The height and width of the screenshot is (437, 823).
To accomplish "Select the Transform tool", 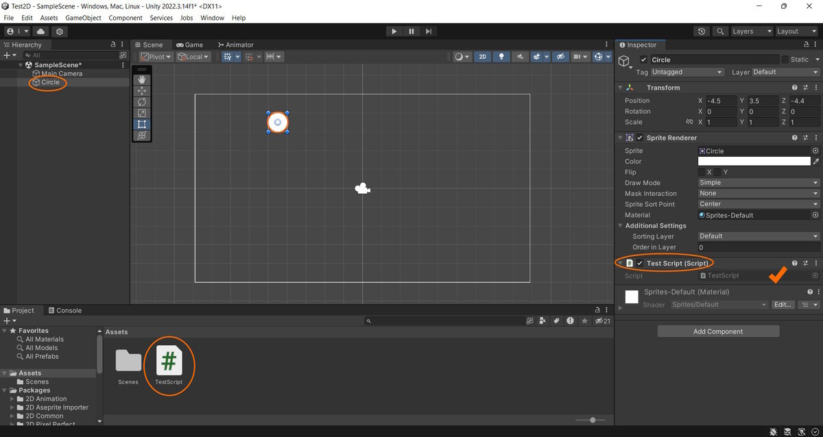I will tap(142, 136).
